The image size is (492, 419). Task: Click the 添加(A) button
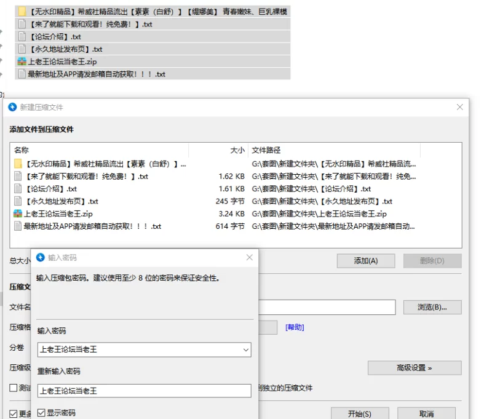point(366,261)
